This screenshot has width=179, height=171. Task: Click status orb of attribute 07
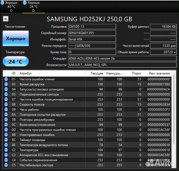[6, 99]
